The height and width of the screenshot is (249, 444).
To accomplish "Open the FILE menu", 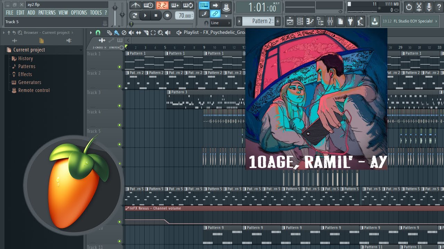I will point(9,12).
